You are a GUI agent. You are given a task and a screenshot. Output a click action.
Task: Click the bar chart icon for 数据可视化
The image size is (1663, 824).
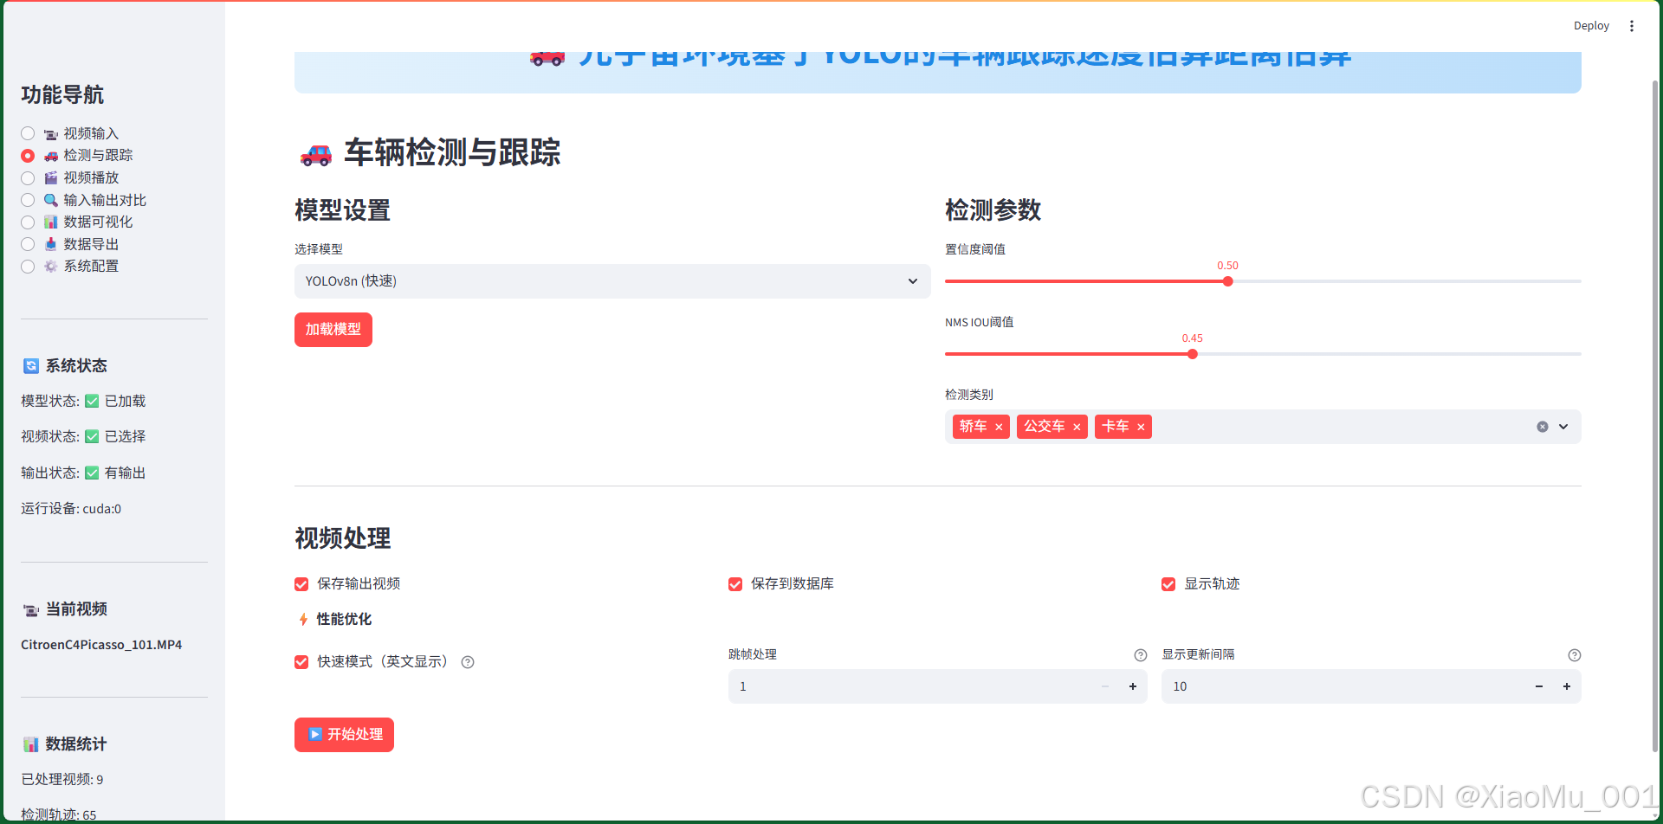click(50, 222)
